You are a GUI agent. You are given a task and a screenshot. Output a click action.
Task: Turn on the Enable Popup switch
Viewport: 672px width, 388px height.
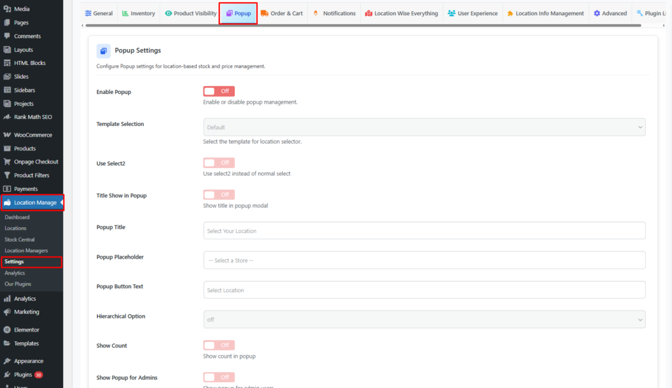[219, 91]
